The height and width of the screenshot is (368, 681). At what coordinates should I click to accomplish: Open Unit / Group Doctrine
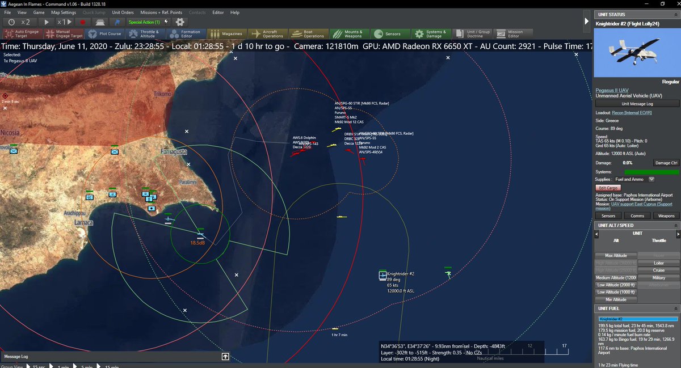472,34
